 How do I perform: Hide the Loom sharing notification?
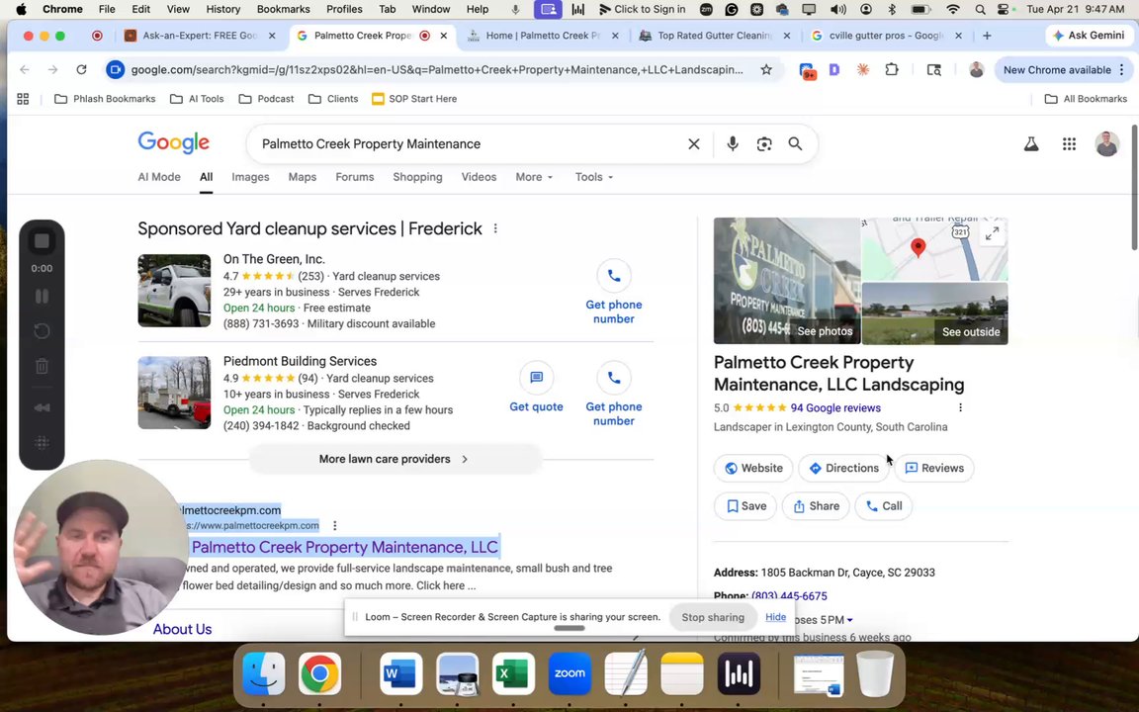[x=775, y=617]
